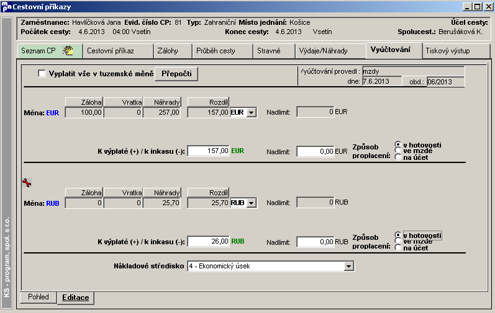Viewport: 495px width, 313px height.
Task: Click the RUB Náhrady value 25,70
Action: point(161,203)
